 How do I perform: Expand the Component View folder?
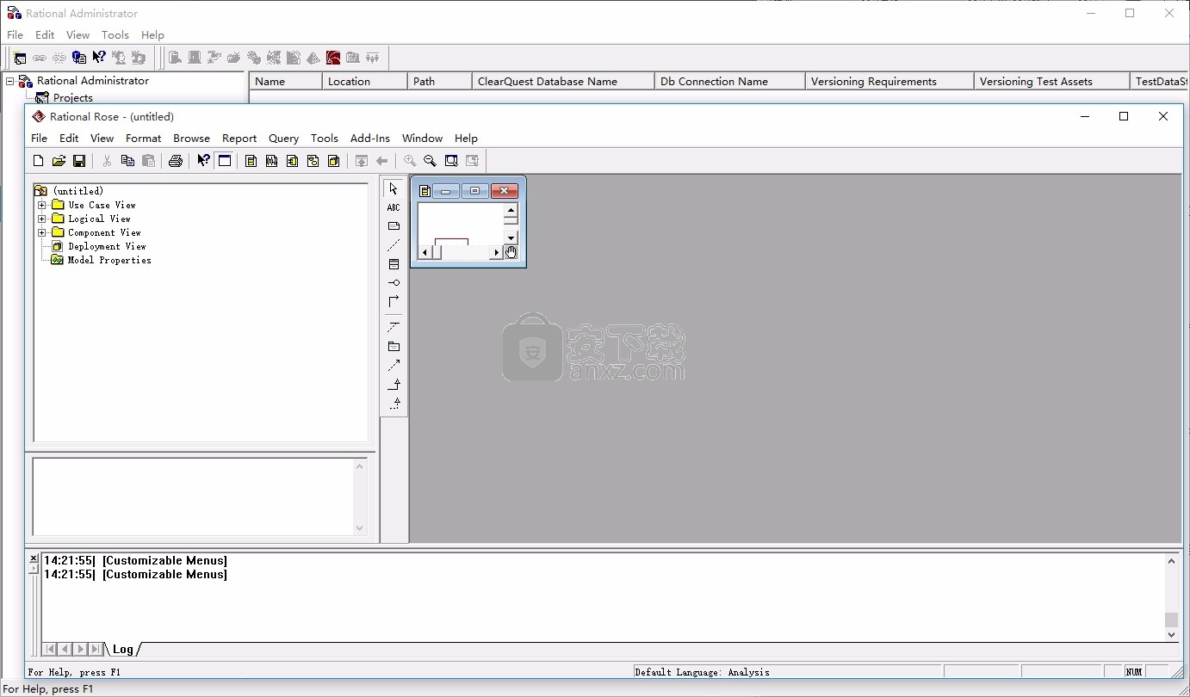click(41, 232)
